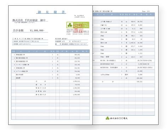168x130 pixels.
Task: Select row 4 コンセント設備工事
Action: [x=50, y=65]
